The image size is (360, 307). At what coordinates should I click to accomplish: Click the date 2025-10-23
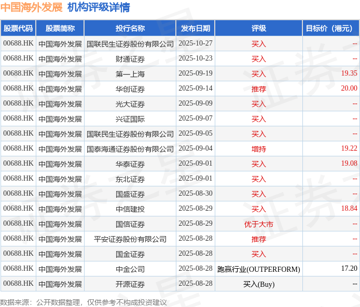196,58
